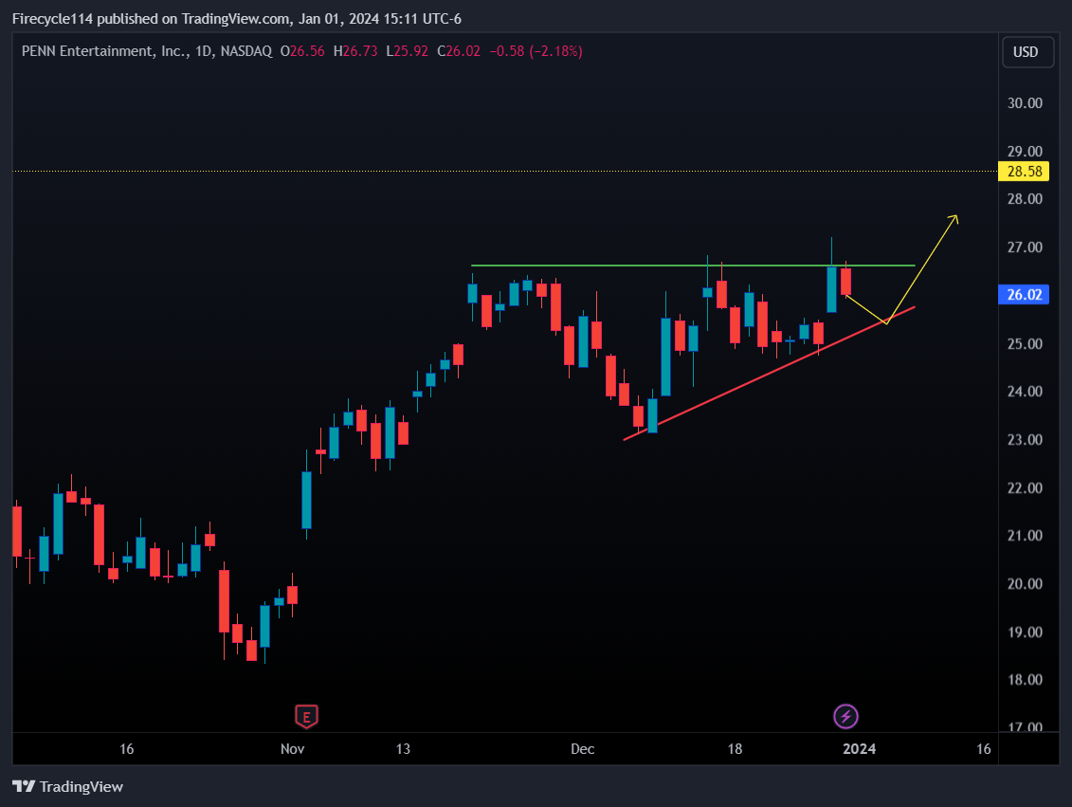Click the 24.00 price axis label
The height and width of the screenshot is (807, 1072).
(x=1025, y=392)
